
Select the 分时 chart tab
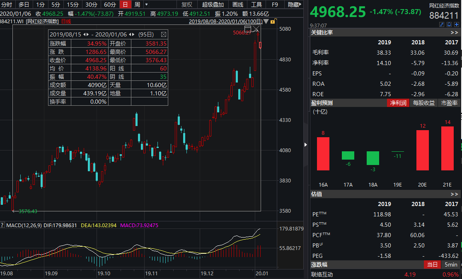7,5
